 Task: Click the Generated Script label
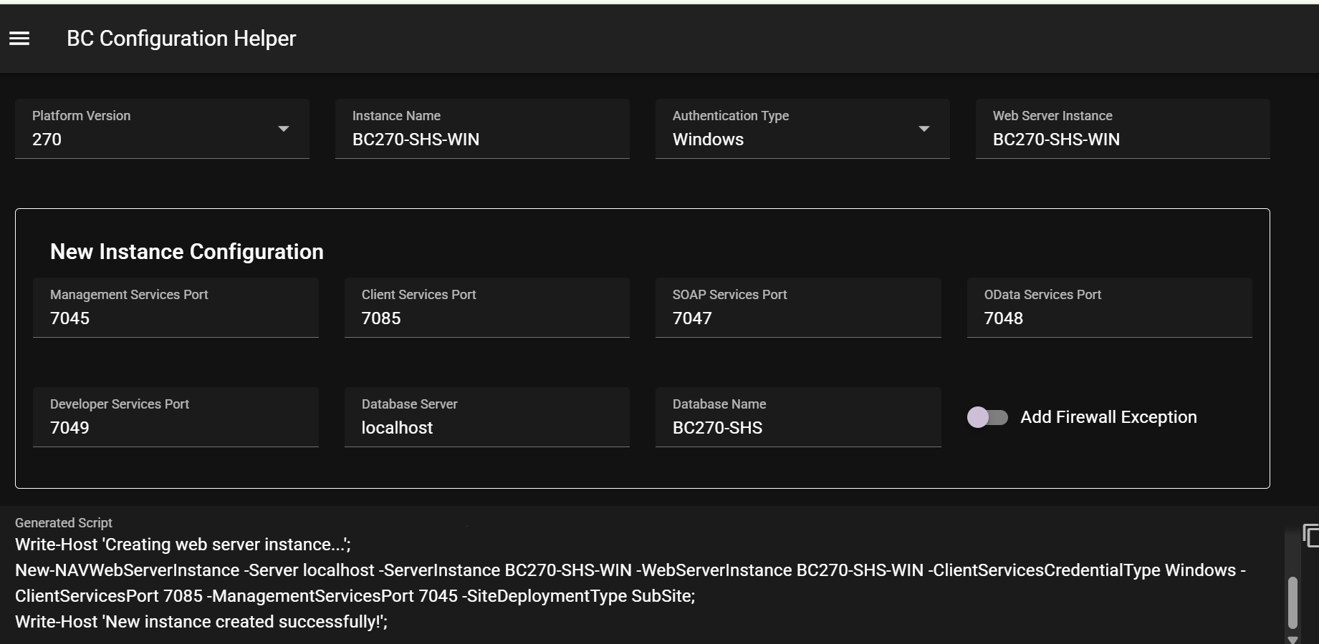(x=64, y=523)
